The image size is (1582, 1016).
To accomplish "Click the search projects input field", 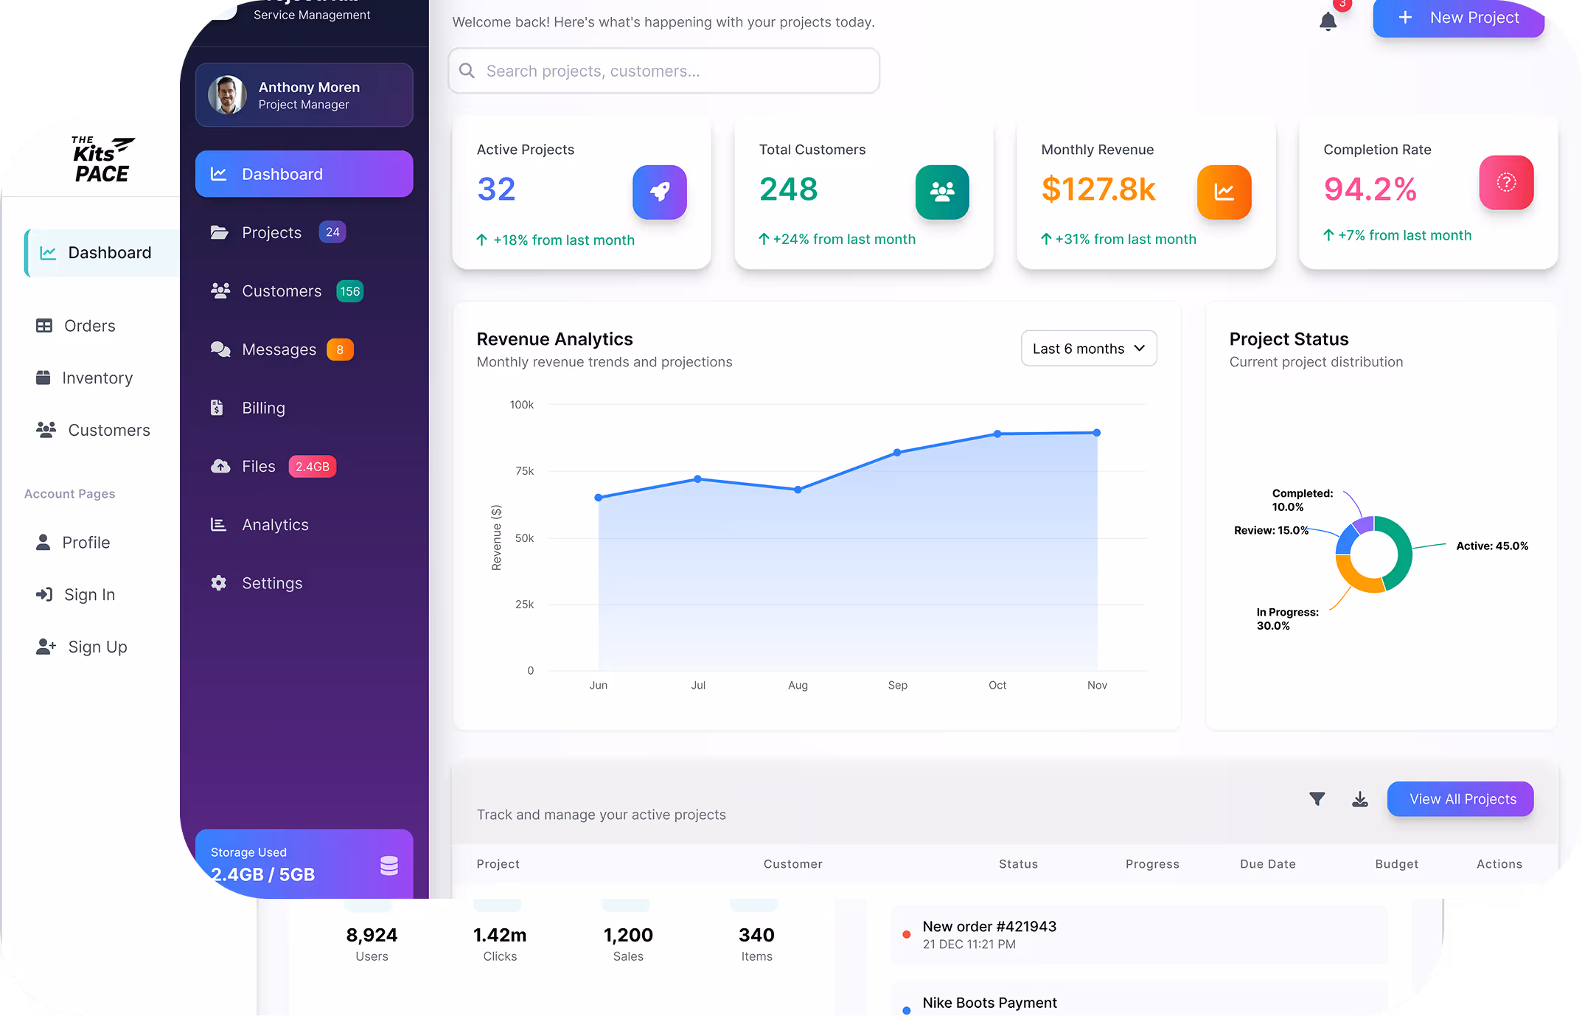I will click(x=663, y=70).
